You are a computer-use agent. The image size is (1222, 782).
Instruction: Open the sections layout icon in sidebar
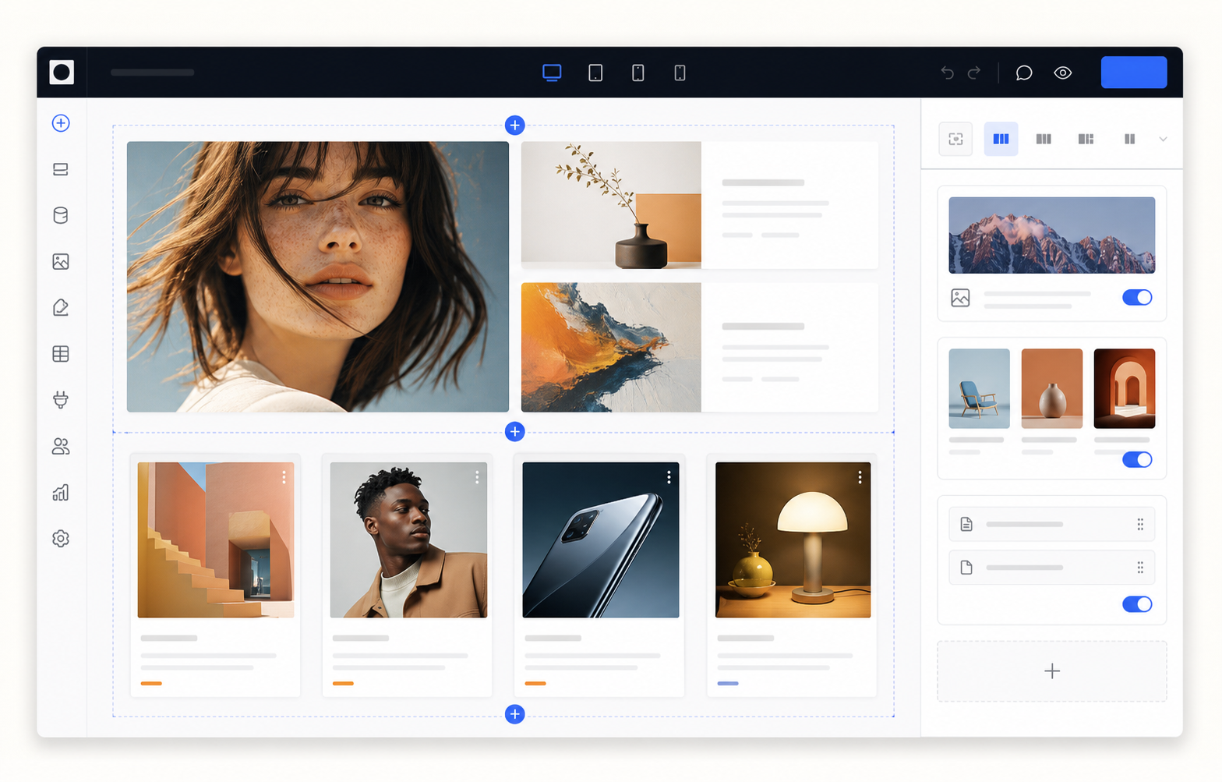[61, 169]
